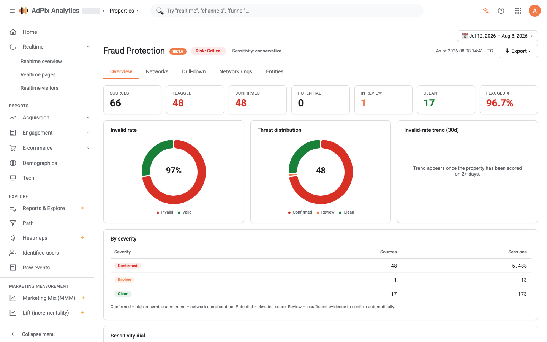The width and height of the screenshot is (547, 342).
Task: Expand the Acquisition section chevron
Action: click(x=88, y=117)
